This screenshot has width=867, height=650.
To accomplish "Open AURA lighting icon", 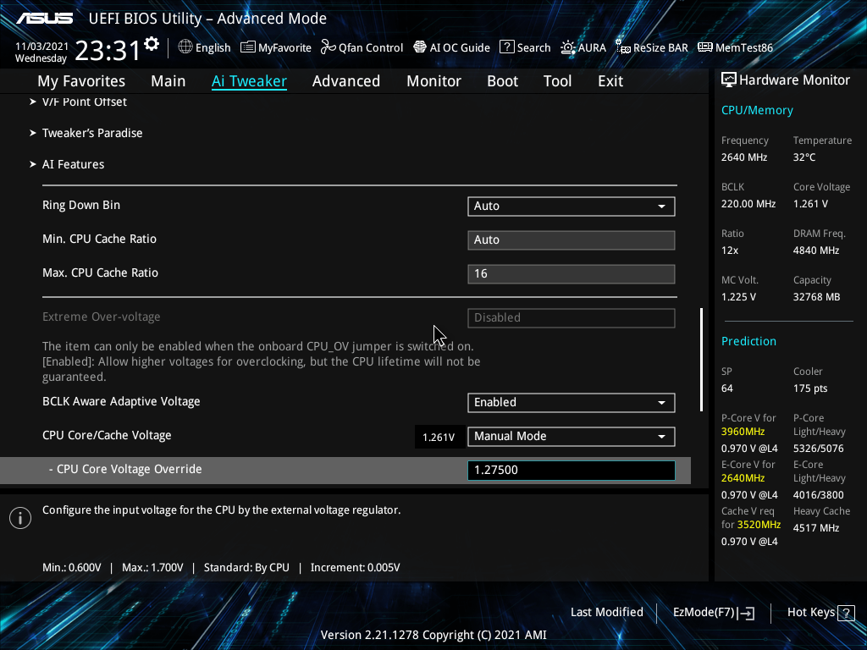I will (568, 47).
